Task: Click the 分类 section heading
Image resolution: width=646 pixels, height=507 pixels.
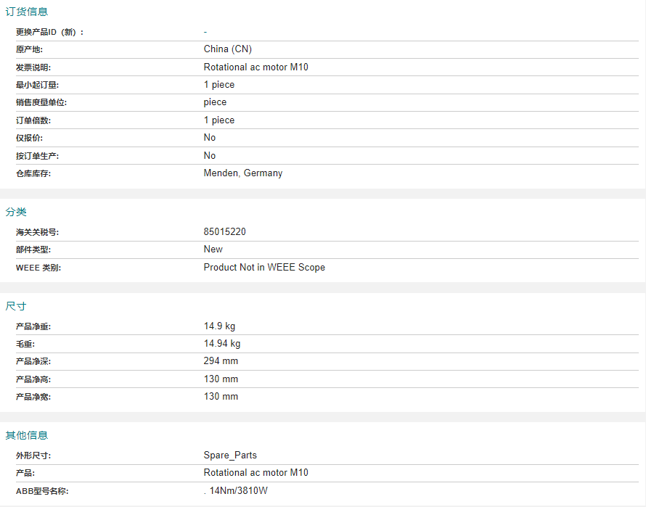Action: pos(16,212)
